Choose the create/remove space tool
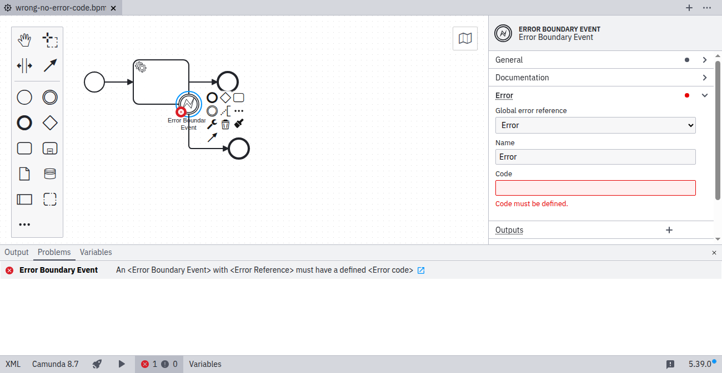Screen dimensions: 722x373 24,66
